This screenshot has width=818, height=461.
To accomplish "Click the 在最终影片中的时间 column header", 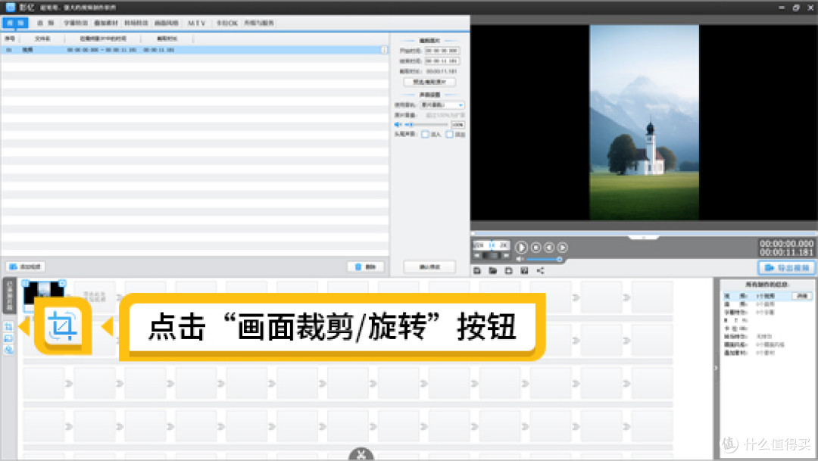I will pyautogui.click(x=103, y=39).
